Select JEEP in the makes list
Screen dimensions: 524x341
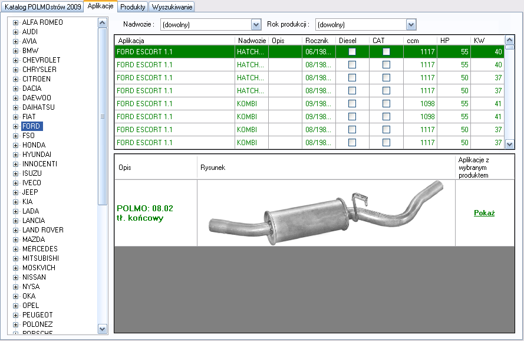coord(30,192)
